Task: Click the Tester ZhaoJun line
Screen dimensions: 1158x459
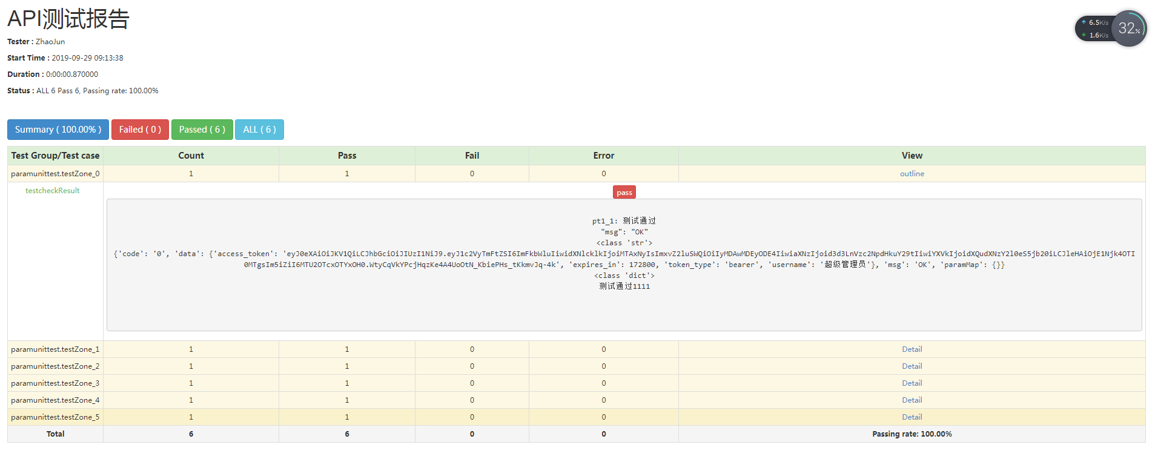Action: click(36, 42)
